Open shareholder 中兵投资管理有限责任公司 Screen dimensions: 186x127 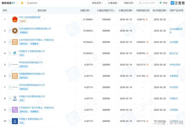[x=32, y=85]
